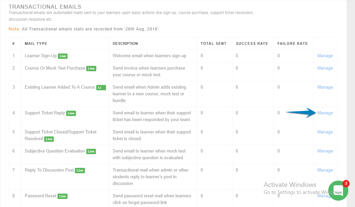Click the Live badge for Password Reset
Screen dimensions: 355x207
[63, 196]
